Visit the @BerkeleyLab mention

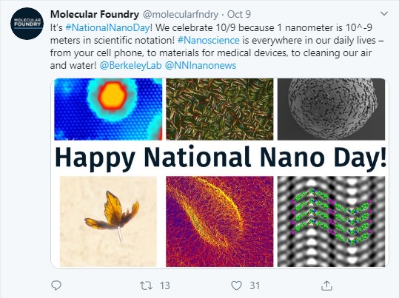click(x=130, y=66)
